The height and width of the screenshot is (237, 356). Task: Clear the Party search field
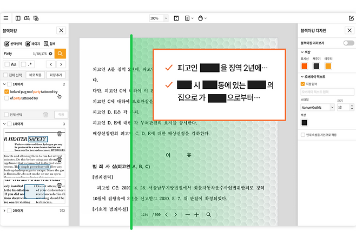click(50, 54)
